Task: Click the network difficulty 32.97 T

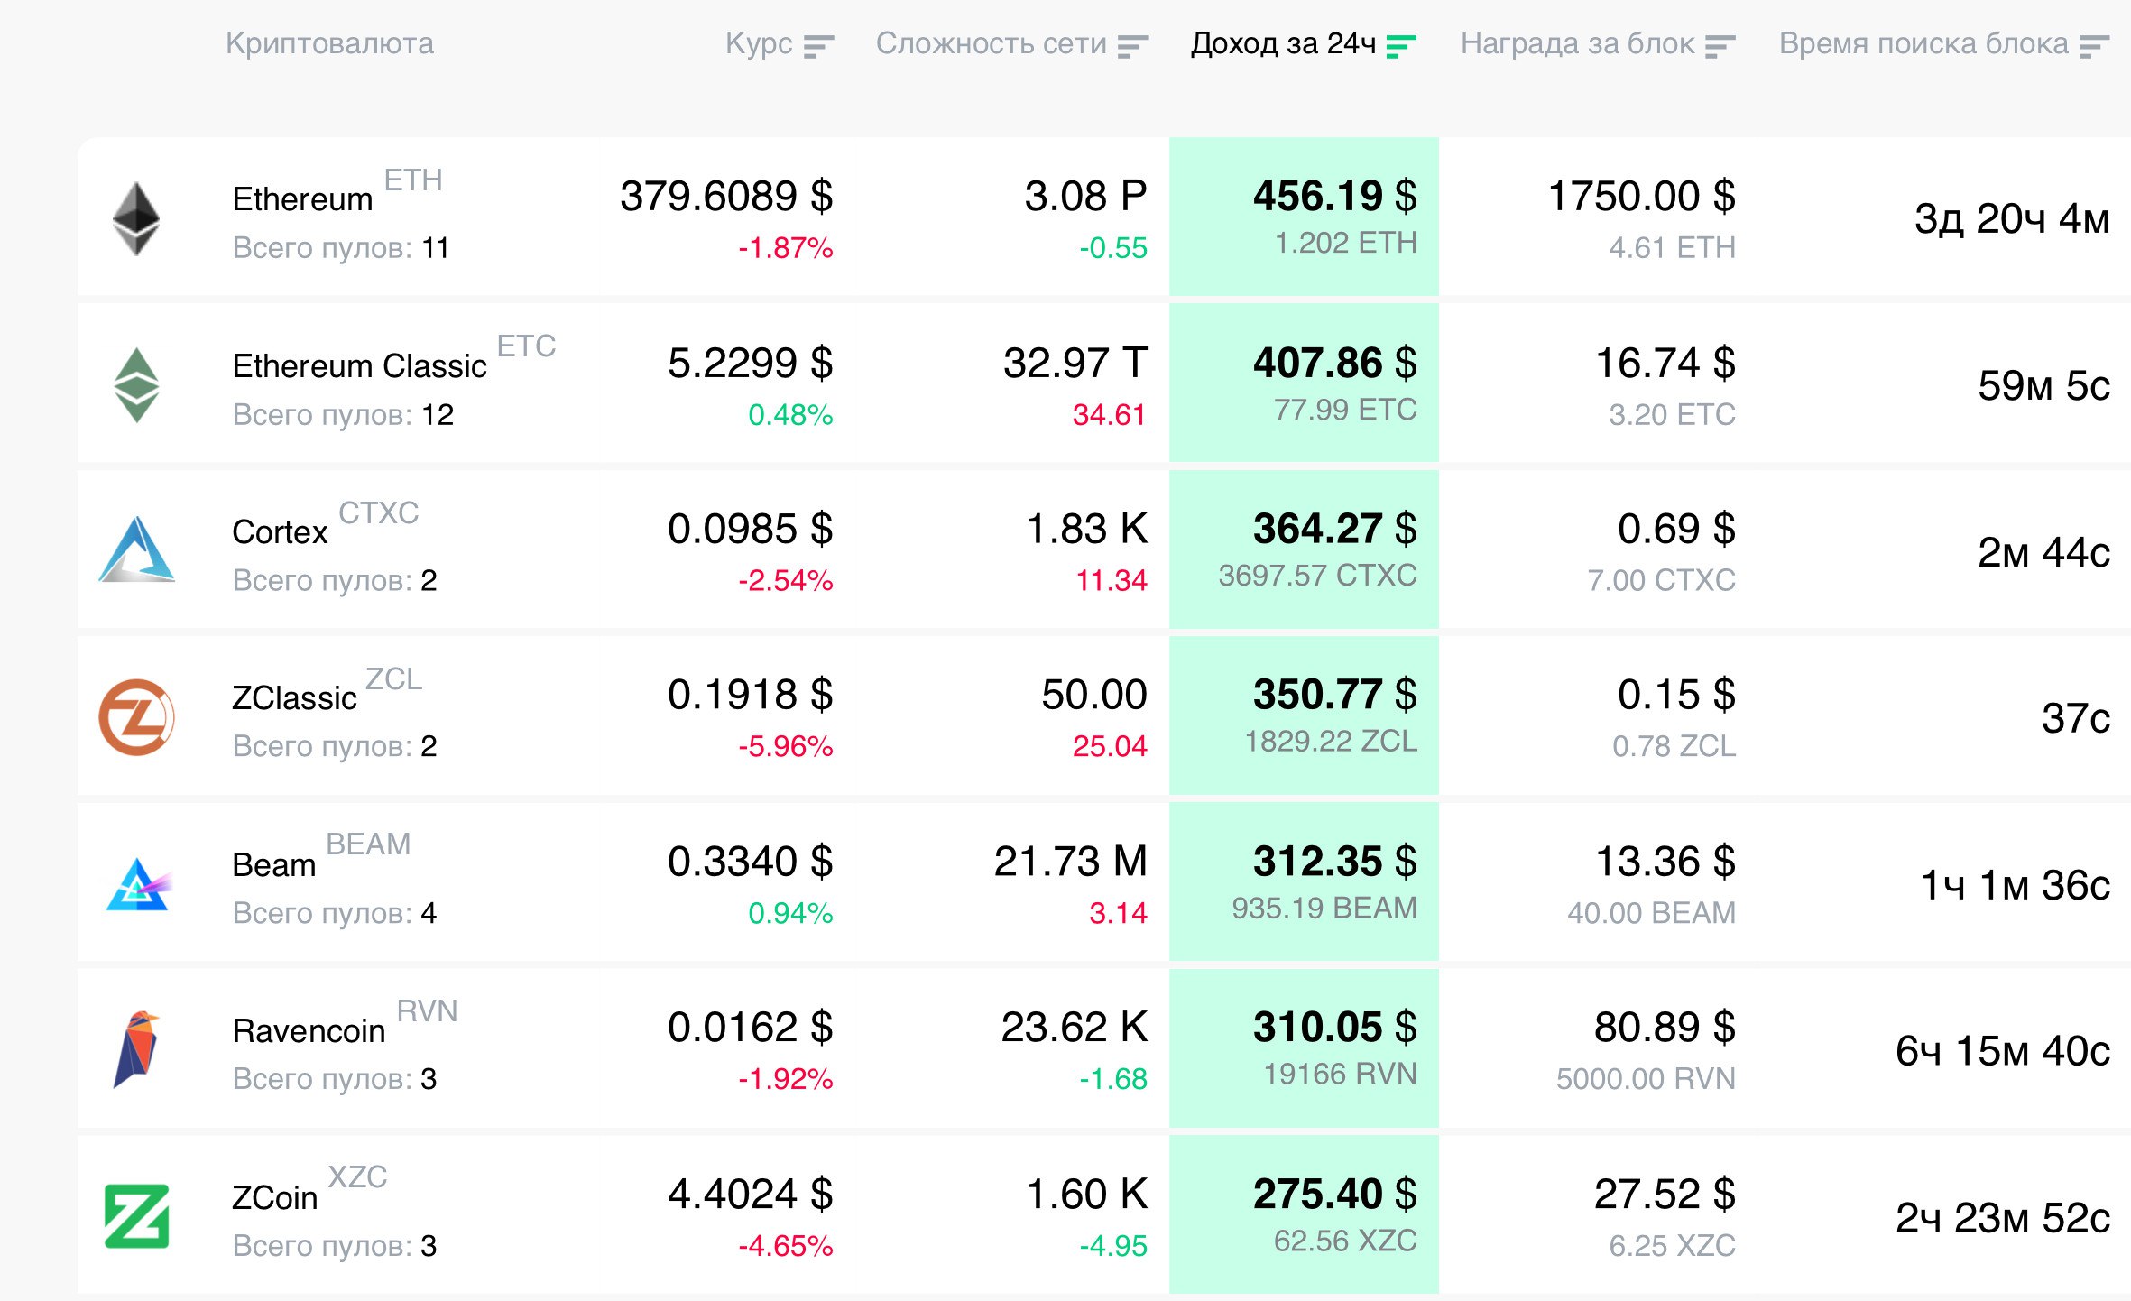Action: pyautogui.click(x=1075, y=364)
